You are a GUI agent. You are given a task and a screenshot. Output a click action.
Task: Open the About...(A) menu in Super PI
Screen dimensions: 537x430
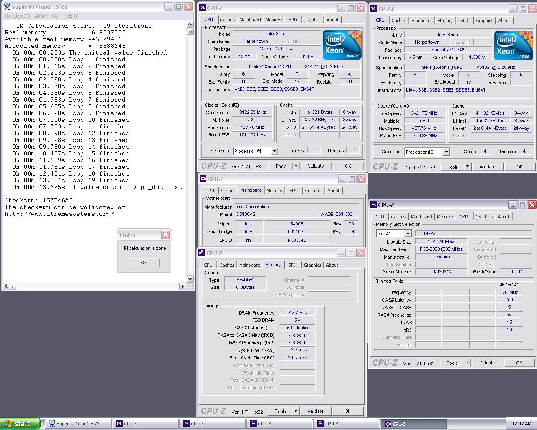tap(47, 16)
